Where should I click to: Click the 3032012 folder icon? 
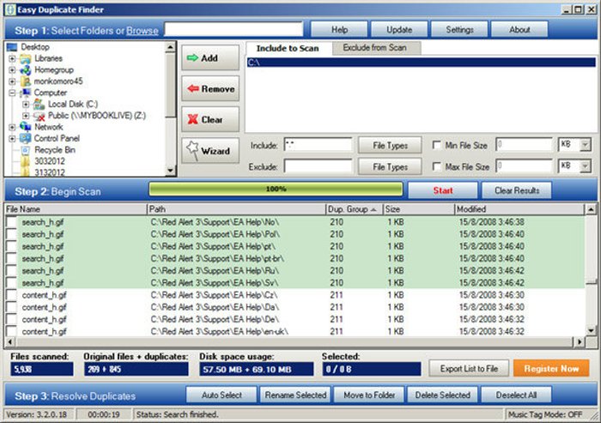25,161
